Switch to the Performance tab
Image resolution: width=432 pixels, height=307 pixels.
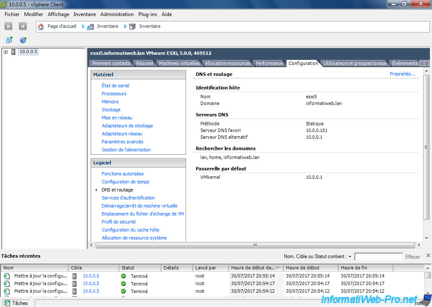click(x=269, y=63)
